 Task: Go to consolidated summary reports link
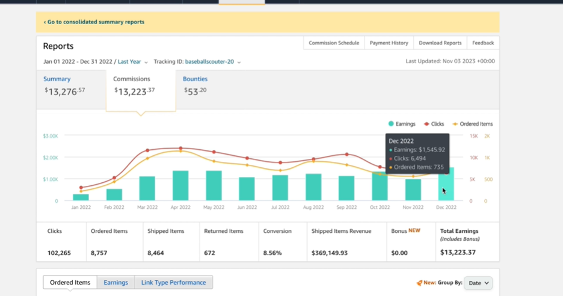pos(94,22)
